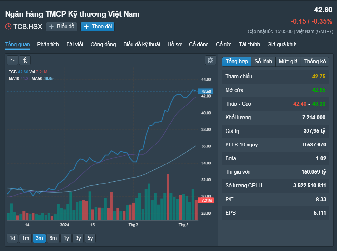This screenshot has width=337, height=251.
Task: Click the 2024 date axis label
Action: (65, 225)
